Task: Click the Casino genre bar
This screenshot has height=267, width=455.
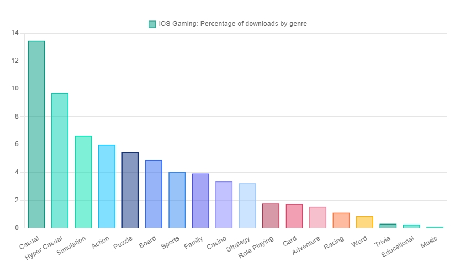Action: point(224,204)
